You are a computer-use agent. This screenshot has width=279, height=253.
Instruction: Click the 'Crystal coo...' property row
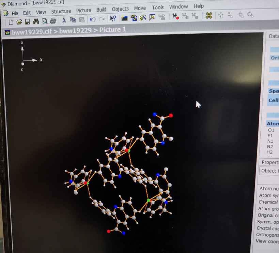coord(268,228)
